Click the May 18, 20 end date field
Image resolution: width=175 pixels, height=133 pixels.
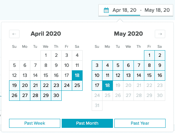[157, 10]
